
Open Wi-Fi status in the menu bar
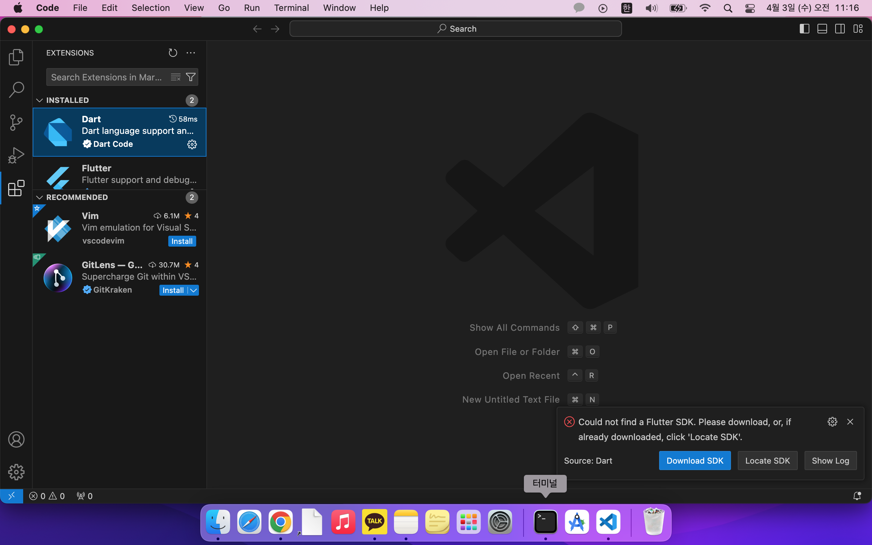[704, 8]
